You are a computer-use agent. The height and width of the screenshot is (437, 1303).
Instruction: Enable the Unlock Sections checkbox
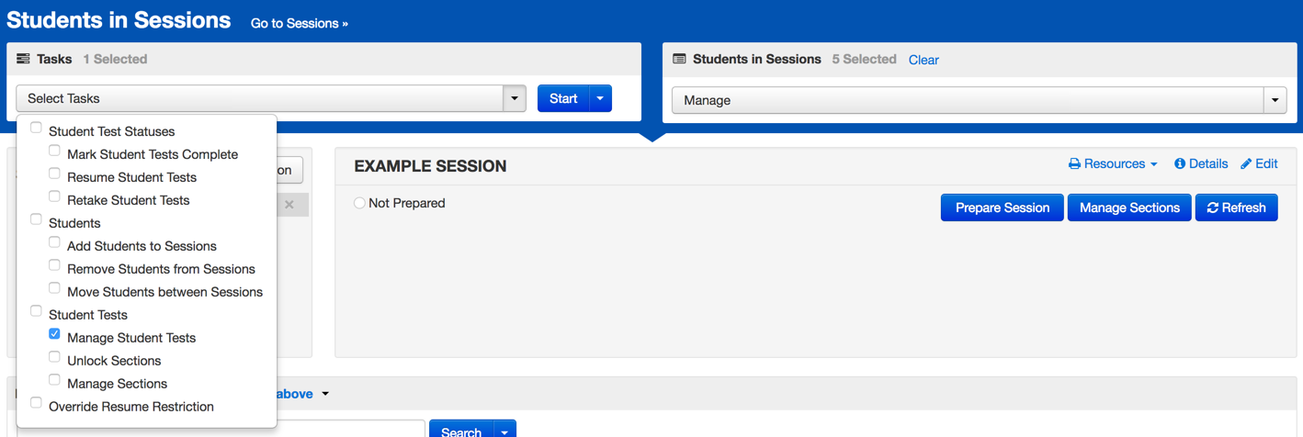(x=55, y=357)
